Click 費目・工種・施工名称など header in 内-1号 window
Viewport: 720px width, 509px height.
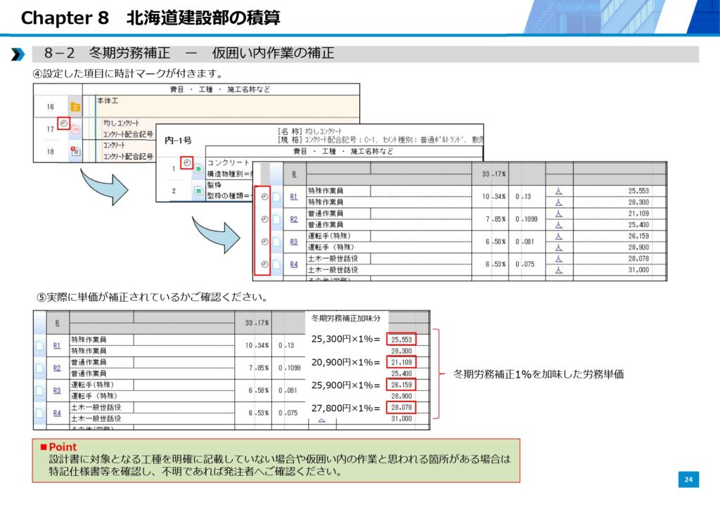click(x=342, y=151)
